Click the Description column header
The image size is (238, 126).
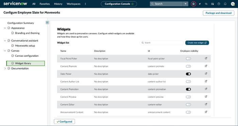tap(100, 51)
